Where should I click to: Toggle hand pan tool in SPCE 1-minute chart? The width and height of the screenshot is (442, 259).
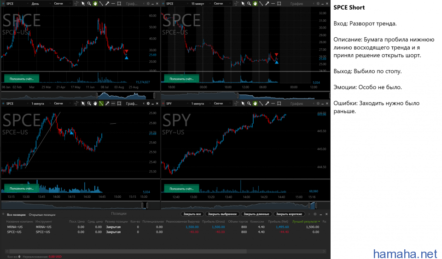coord(95,104)
